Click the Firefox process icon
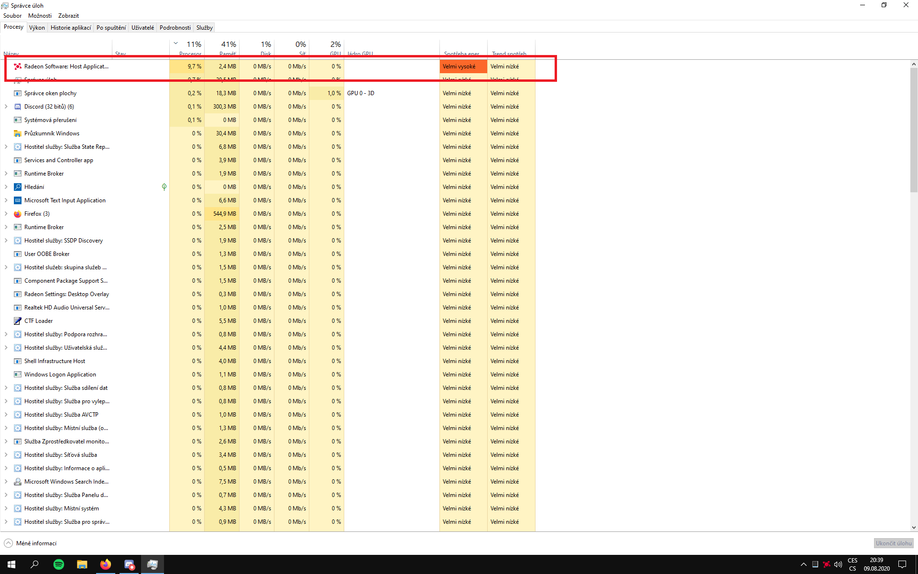 [18, 214]
